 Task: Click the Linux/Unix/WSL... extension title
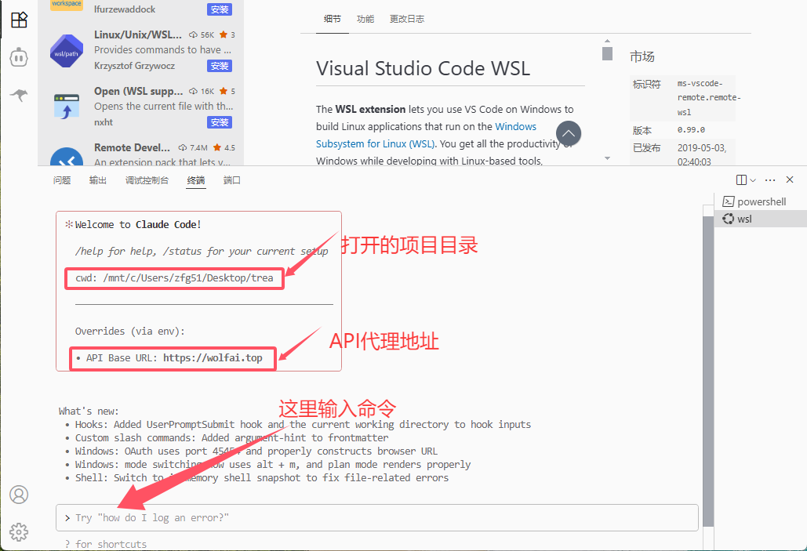138,34
